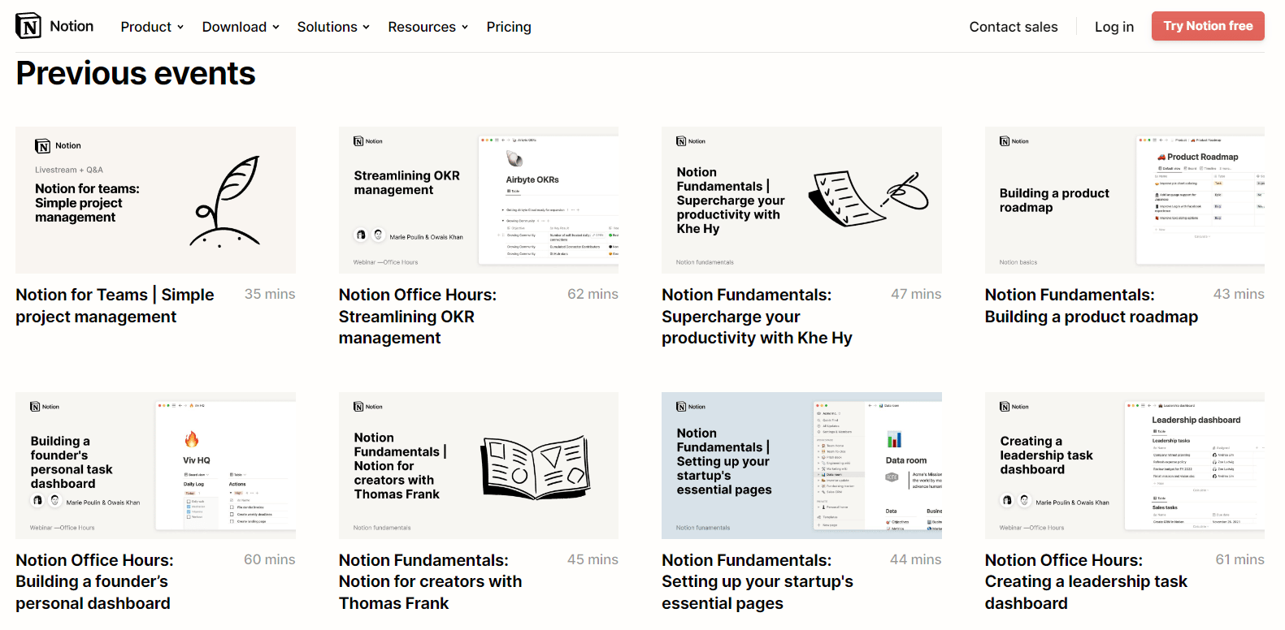Click the truck icon beside Product Roadmap
This screenshot has width=1285, height=630.
1161,157
